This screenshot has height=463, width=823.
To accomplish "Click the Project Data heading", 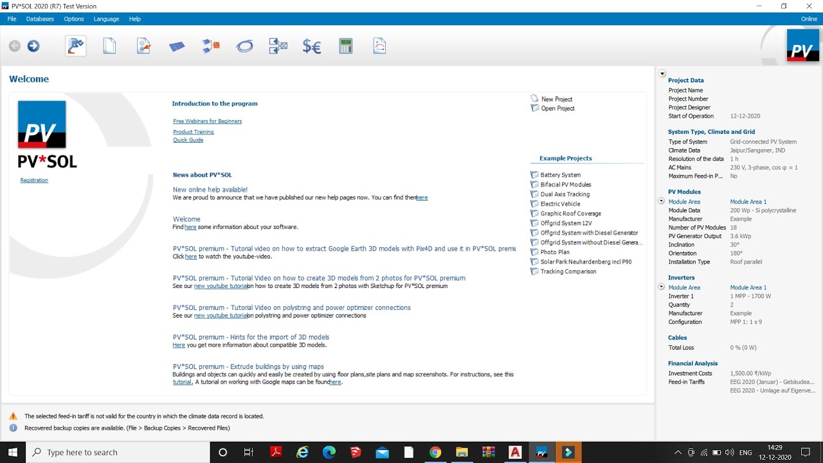I will tap(686, 80).
